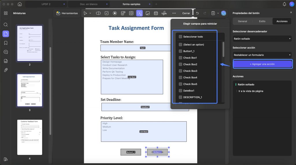Select the page thumbnails panel icon
The height and width of the screenshot is (165, 296).
pos(6,34)
